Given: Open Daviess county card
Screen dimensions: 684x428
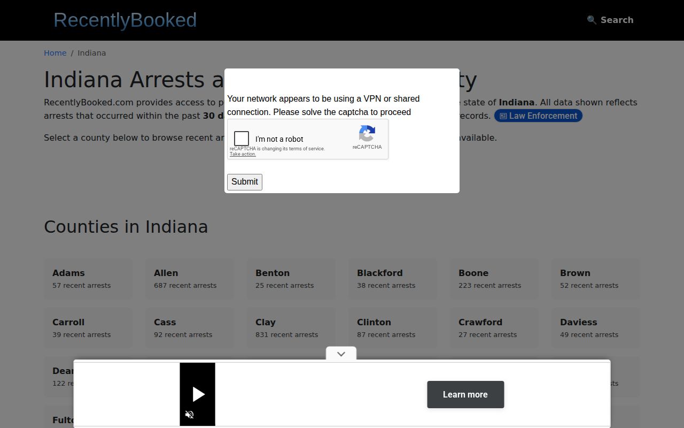Looking at the screenshot, I should [596, 328].
